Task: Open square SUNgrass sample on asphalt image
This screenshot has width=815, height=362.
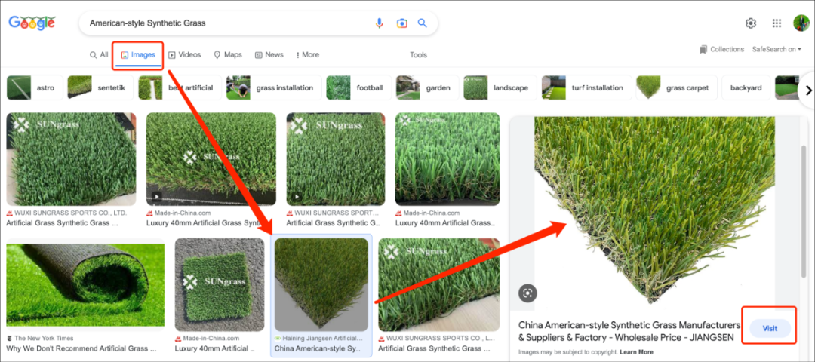Action: [x=220, y=284]
